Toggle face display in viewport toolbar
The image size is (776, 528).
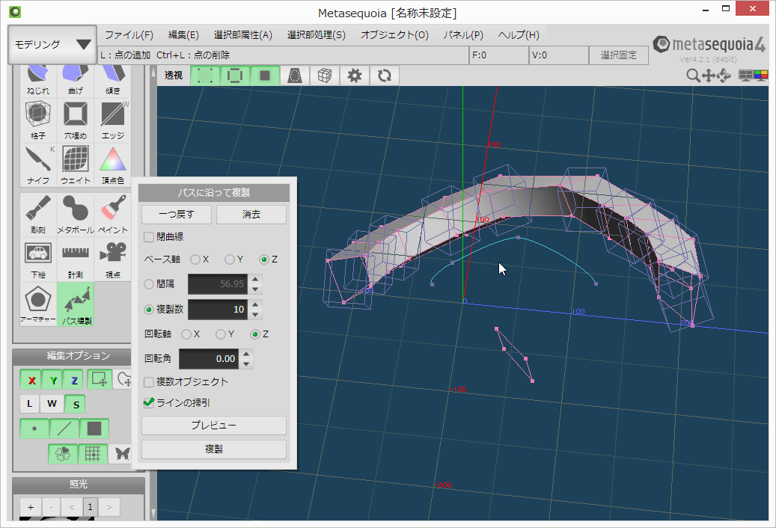tap(265, 76)
